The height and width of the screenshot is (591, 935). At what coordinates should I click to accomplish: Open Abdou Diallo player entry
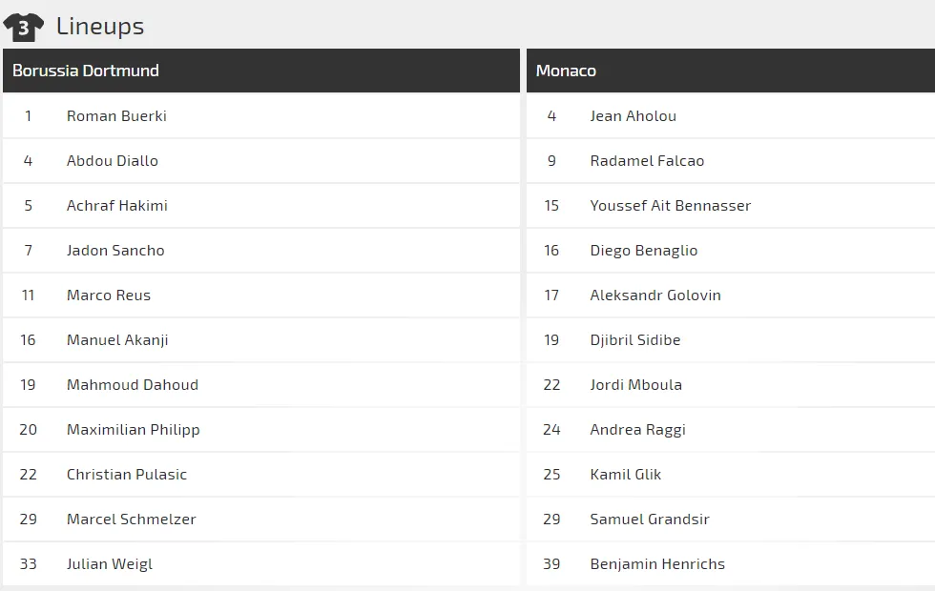[x=113, y=161]
